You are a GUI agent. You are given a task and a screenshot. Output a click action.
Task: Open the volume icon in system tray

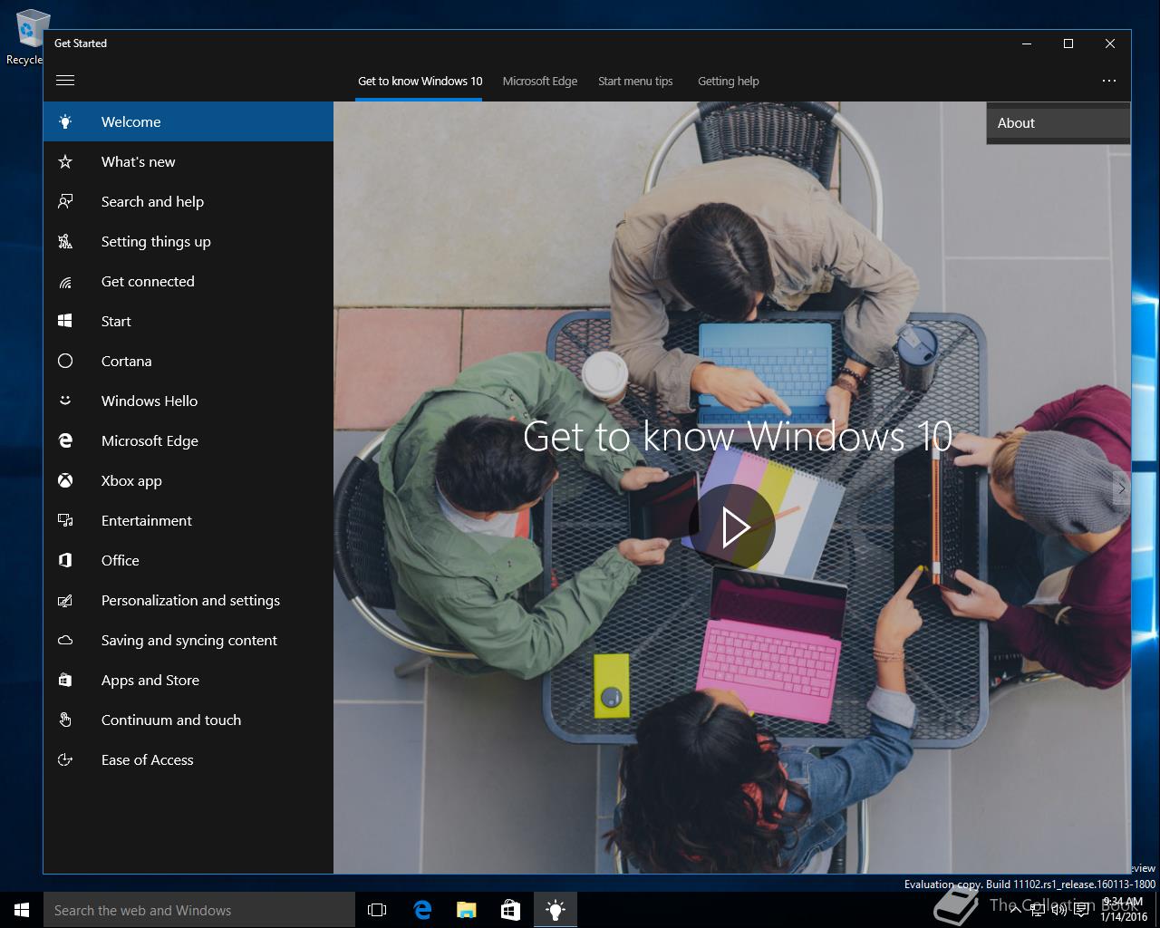point(1058,910)
